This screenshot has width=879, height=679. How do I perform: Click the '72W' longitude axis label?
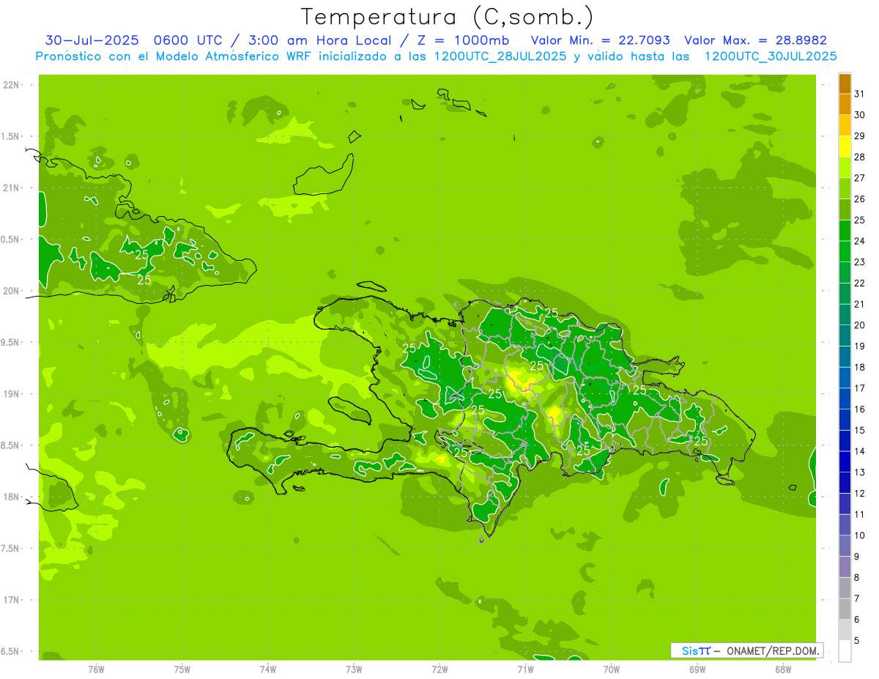point(439,669)
